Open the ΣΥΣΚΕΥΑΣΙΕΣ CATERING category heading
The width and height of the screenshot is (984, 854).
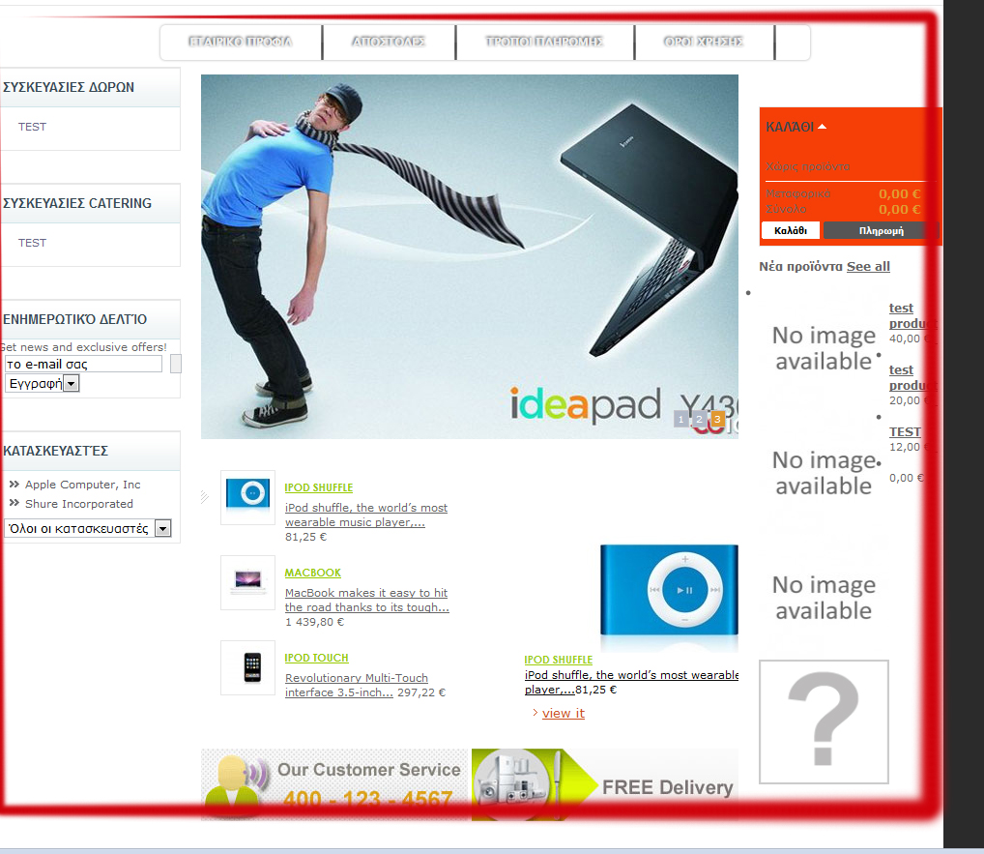click(x=77, y=203)
